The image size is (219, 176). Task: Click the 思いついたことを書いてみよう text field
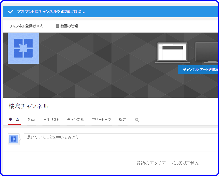pyautogui.click(x=121, y=139)
